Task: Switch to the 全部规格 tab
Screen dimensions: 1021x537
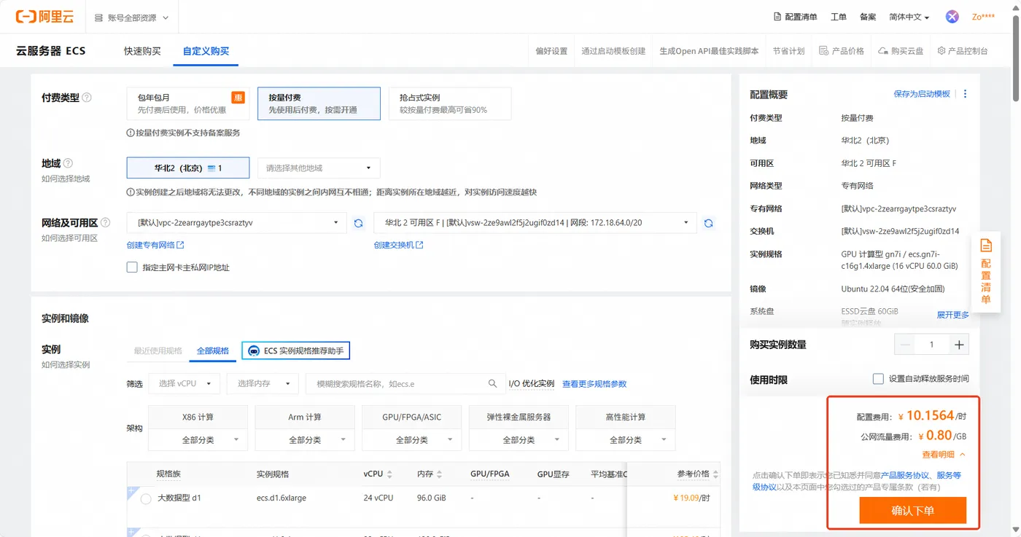Action: click(x=213, y=351)
